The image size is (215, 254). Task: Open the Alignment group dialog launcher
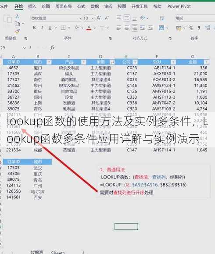click(170, 39)
